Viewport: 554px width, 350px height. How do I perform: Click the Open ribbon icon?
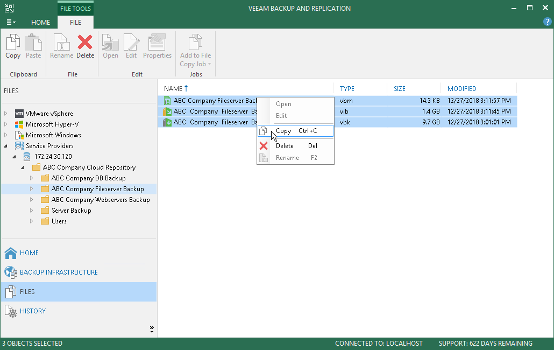(110, 43)
